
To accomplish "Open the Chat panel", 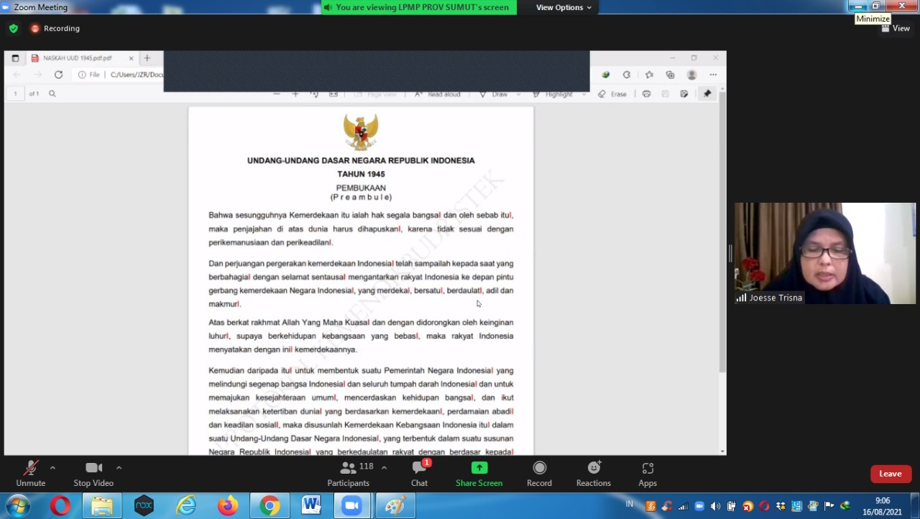I will tap(419, 474).
